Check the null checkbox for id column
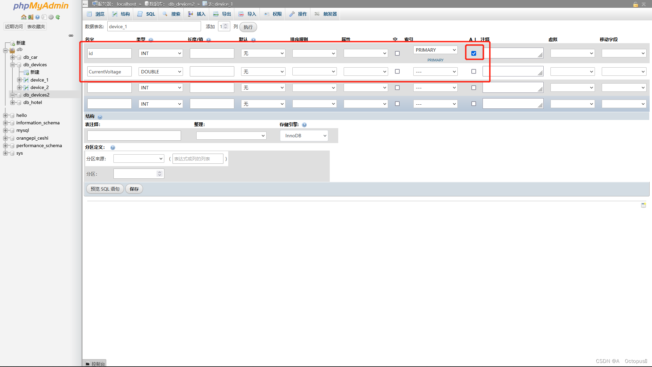The image size is (652, 367). coord(397,53)
